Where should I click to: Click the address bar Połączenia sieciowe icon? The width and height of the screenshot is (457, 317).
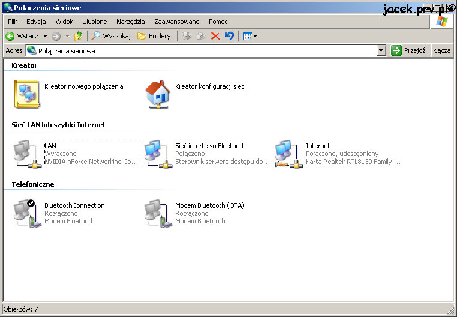point(31,51)
